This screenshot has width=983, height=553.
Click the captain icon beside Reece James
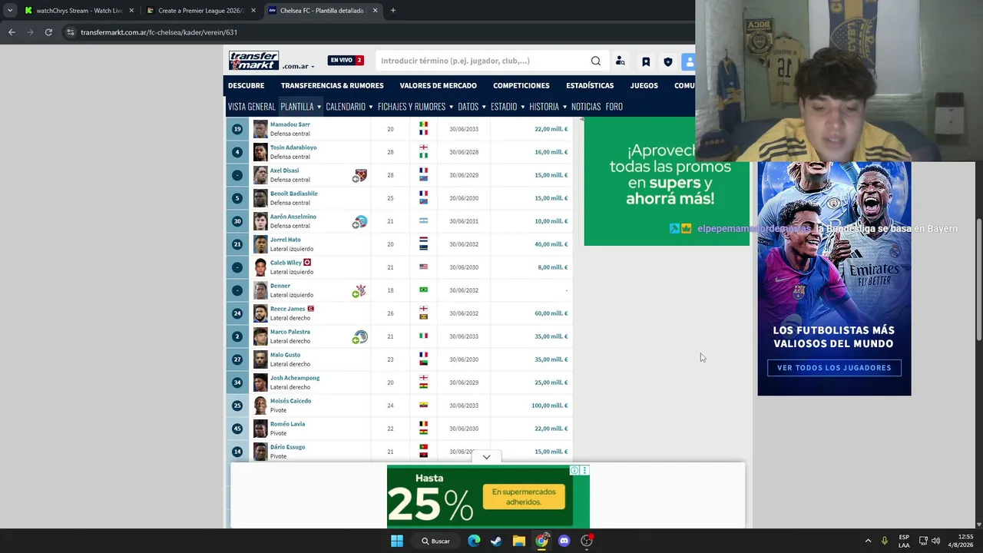point(311,309)
